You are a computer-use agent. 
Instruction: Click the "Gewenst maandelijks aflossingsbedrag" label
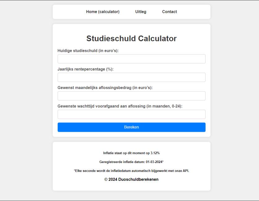pos(105,88)
